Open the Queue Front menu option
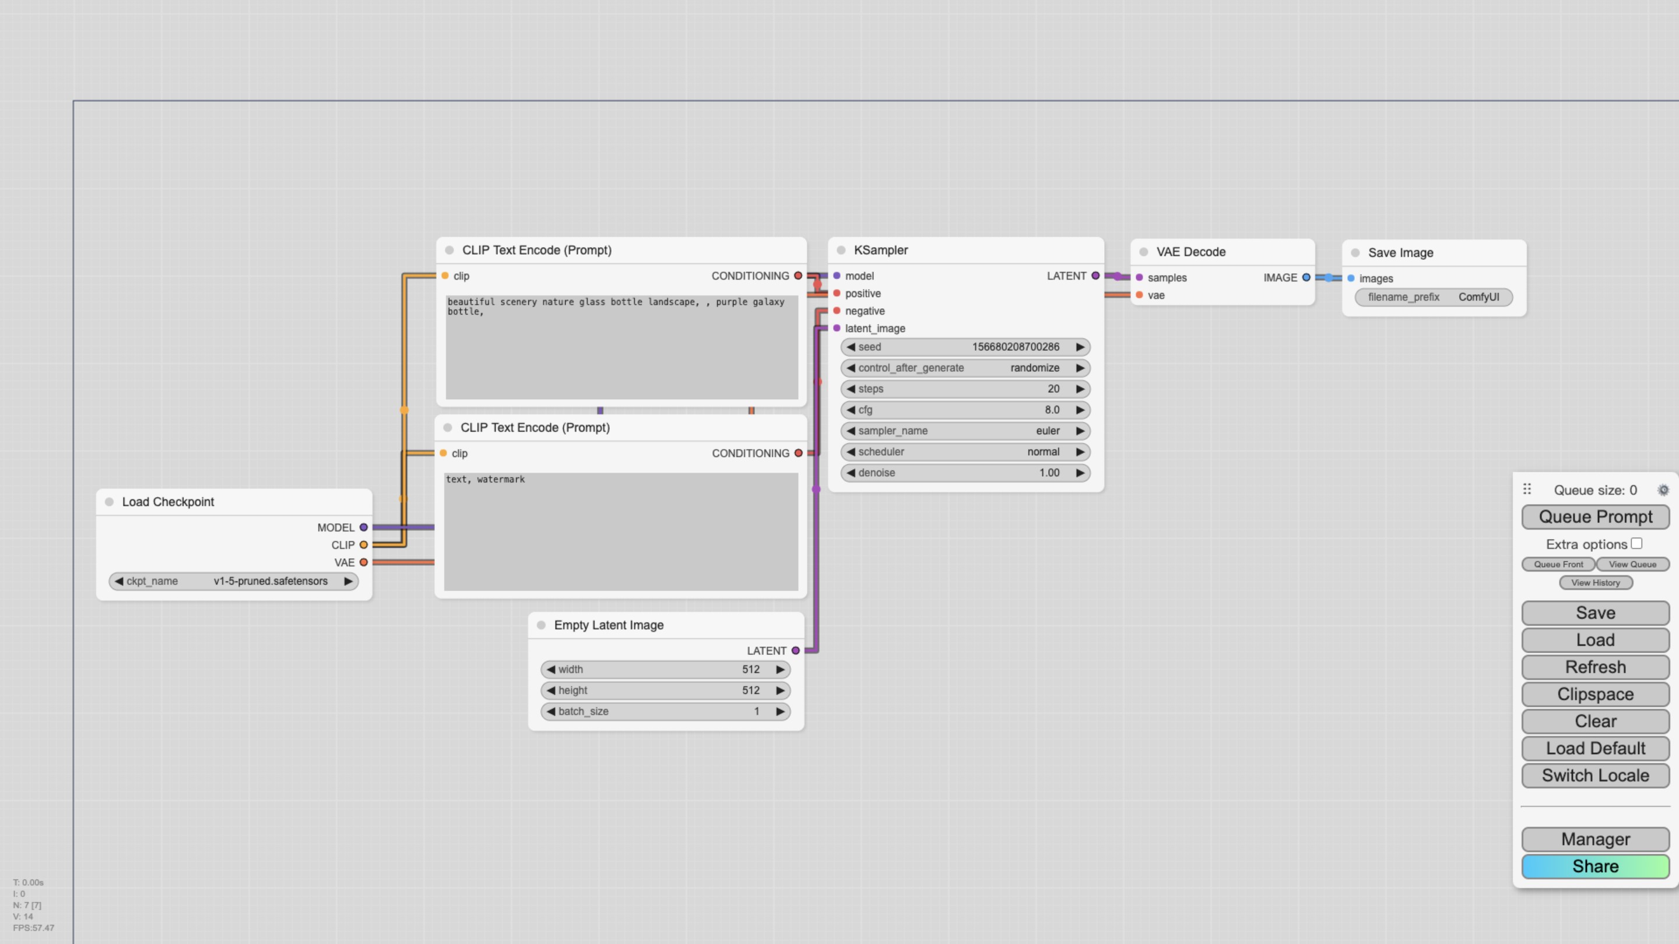This screenshot has height=944, width=1679. tap(1558, 563)
